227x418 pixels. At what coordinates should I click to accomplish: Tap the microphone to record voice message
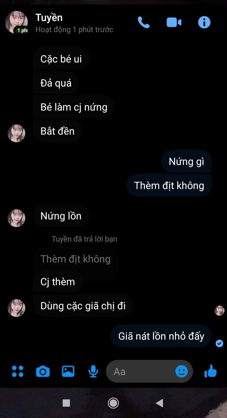click(x=93, y=371)
